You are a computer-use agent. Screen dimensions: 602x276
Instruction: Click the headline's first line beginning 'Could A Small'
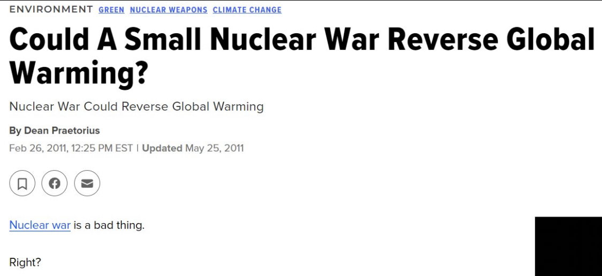(302, 40)
